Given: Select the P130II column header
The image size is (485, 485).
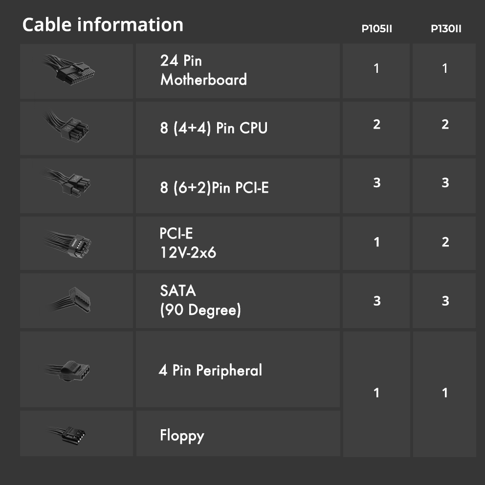Looking at the screenshot, I should [445, 28].
